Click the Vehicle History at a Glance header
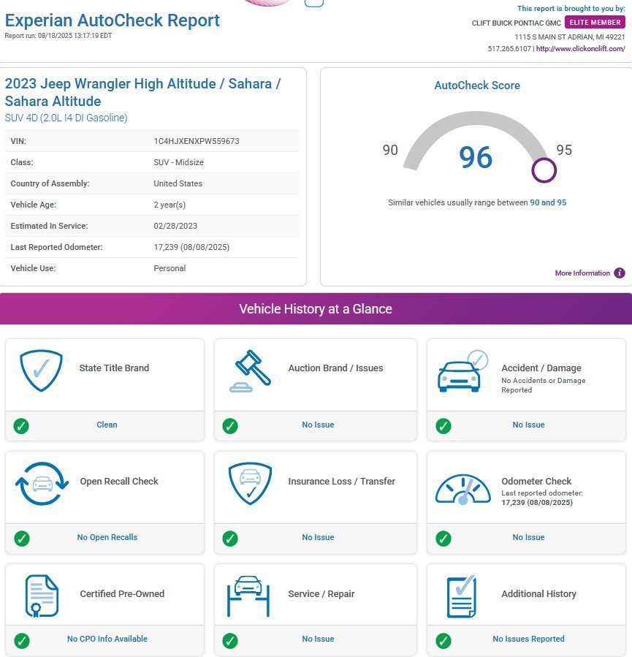This screenshot has width=632, height=657. click(x=316, y=309)
